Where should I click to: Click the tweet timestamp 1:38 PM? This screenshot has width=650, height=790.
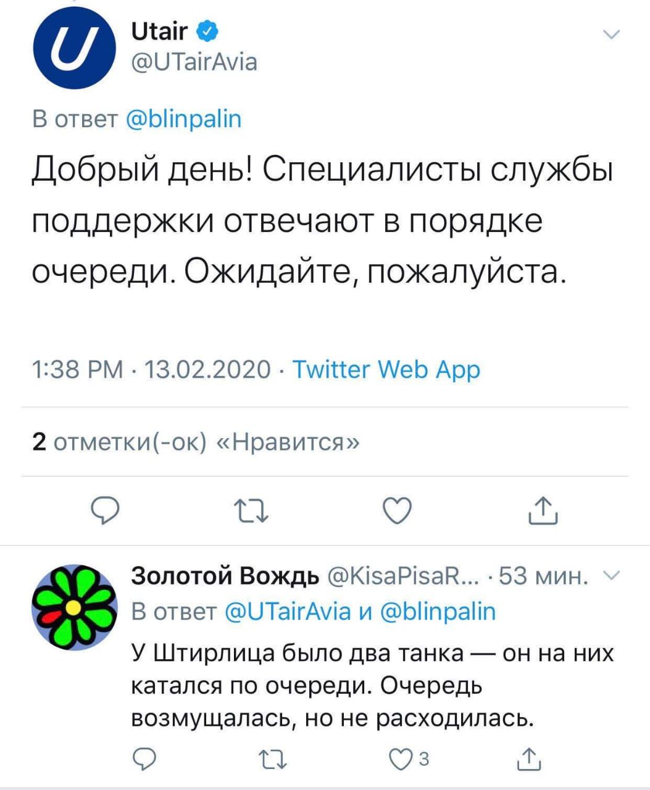[x=77, y=370]
